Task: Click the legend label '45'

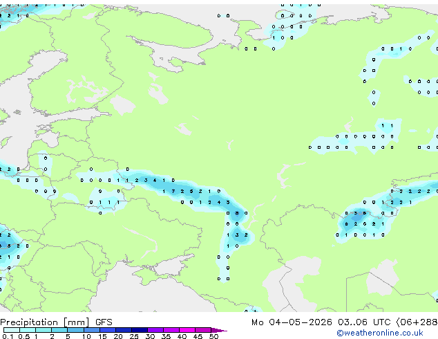Action: tap(198, 336)
